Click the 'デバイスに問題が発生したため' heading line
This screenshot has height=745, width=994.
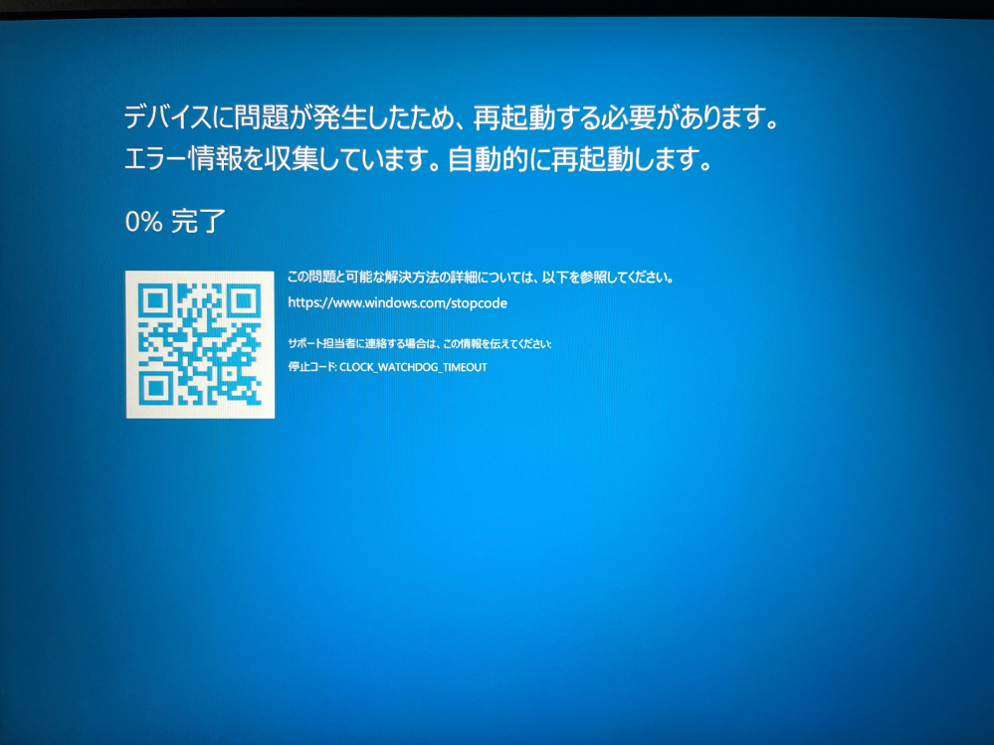click(x=451, y=117)
